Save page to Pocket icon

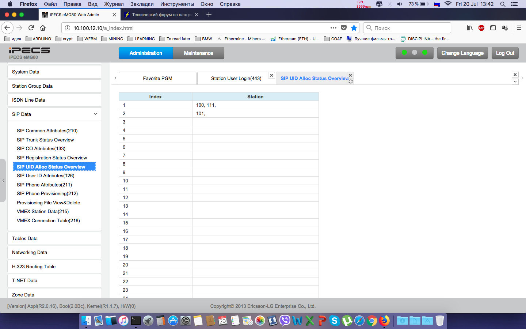[x=344, y=28]
